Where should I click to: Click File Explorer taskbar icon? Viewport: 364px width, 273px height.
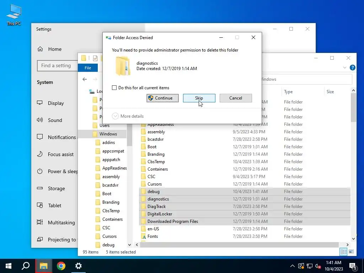43,266
